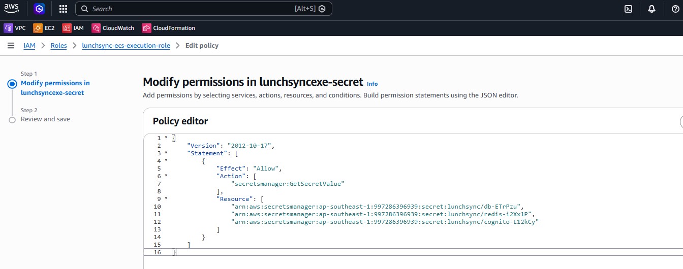Open the services grid menu icon
This screenshot has width=683, height=269.
[x=63, y=9]
